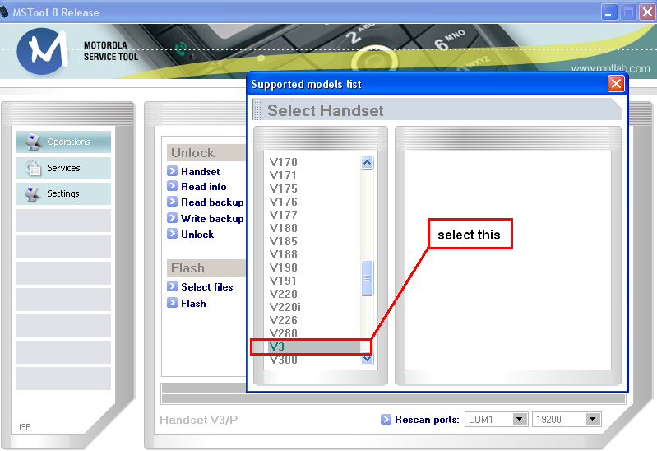The height and width of the screenshot is (451, 657).
Task: Run Read backup operation
Action: click(x=212, y=202)
